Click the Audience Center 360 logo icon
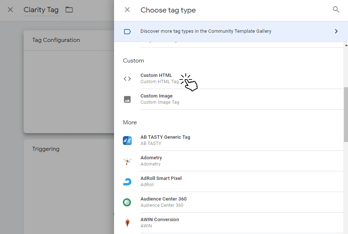This screenshot has height=234, width=348. pos(127,202)
